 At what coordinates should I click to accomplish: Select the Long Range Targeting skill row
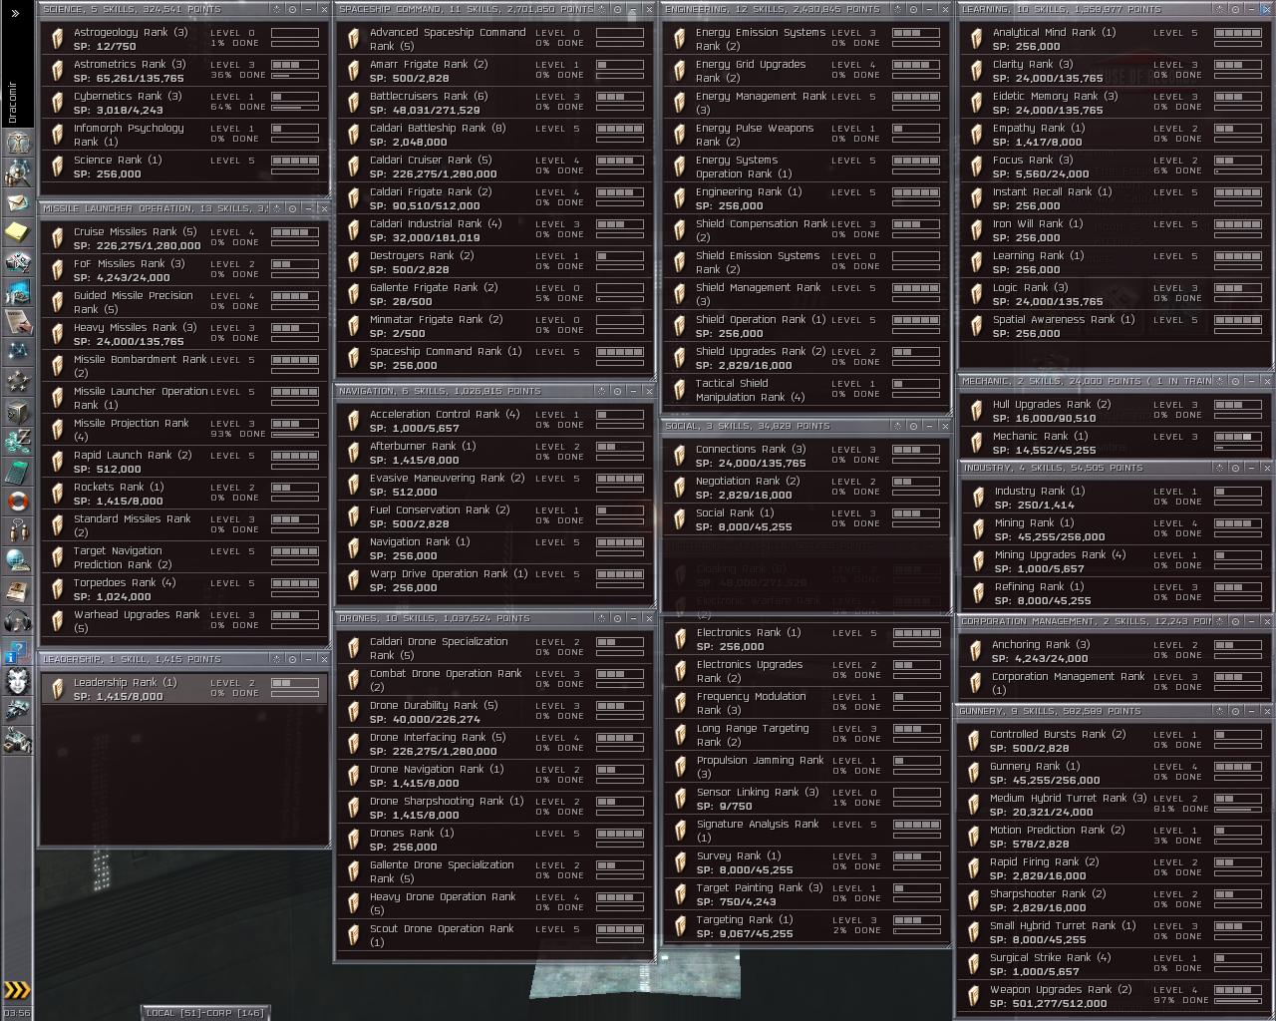click(805, 735)
